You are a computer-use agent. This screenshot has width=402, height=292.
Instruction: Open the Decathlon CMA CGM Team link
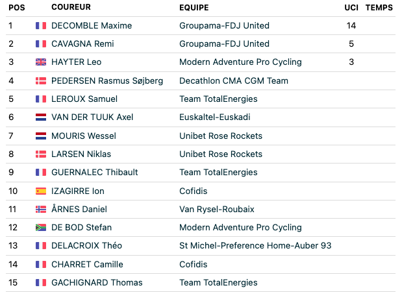pos(234,80)
